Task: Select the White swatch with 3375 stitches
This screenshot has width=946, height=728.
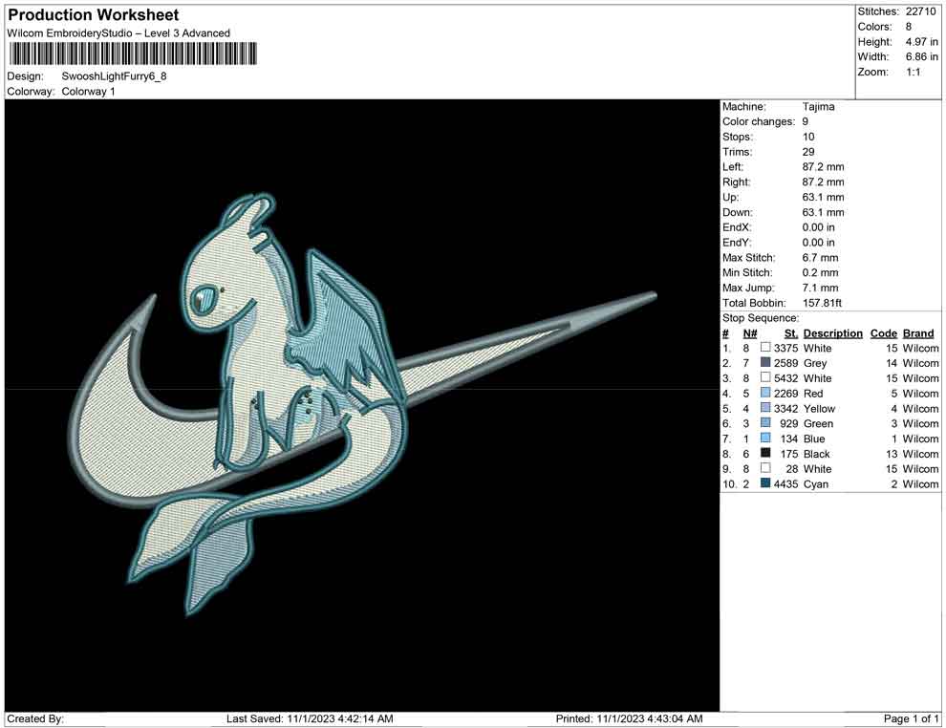Action: click(x=765, y=348)
